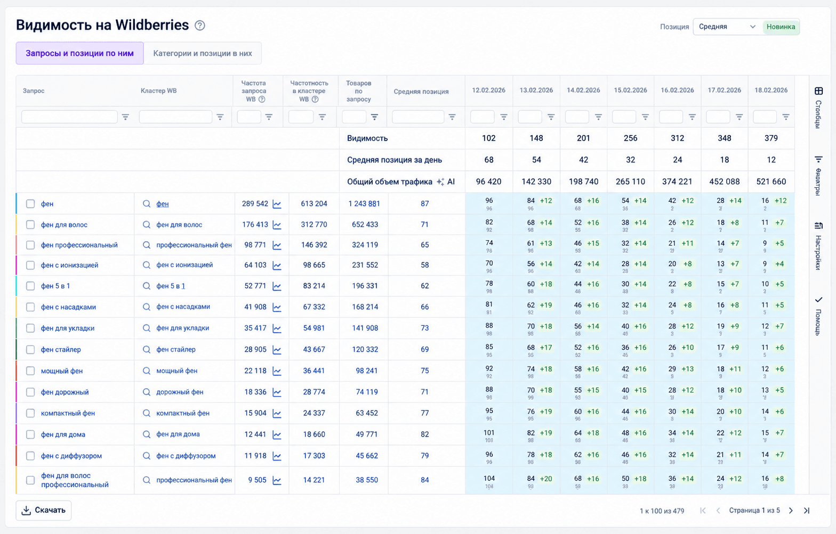836x534 pixels.
Task: Click search icon for cluster дорожный фен
Action: 147,392
